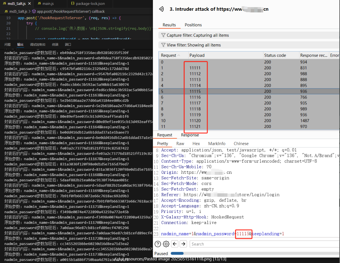Open the search help question-mark icon
Screen dimensions: 340x263
click(158, 244)
